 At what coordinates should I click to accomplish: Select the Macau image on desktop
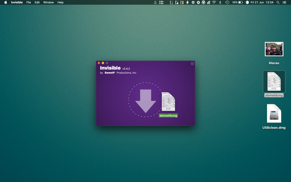[x=274, y=49]
